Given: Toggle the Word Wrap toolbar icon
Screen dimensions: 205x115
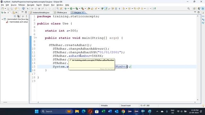Looking at the screenshot, I should (109, 9).
